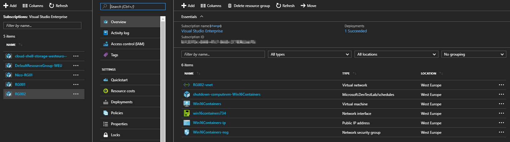Click RG002 cube icon
510x142 pixels.
coord(9,94)
